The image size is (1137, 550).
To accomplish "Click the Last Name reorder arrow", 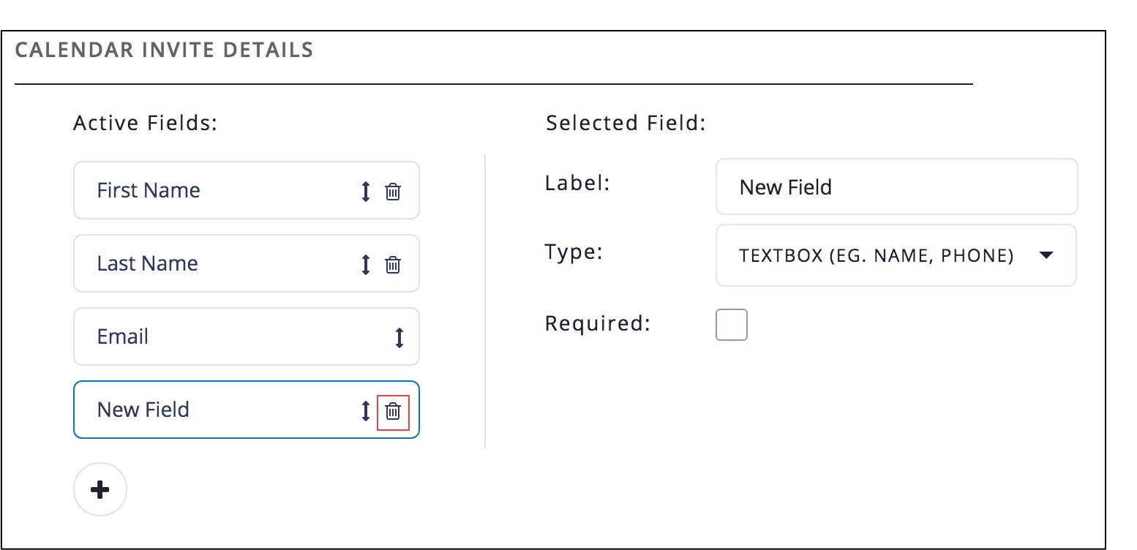I will click(366, 265).
